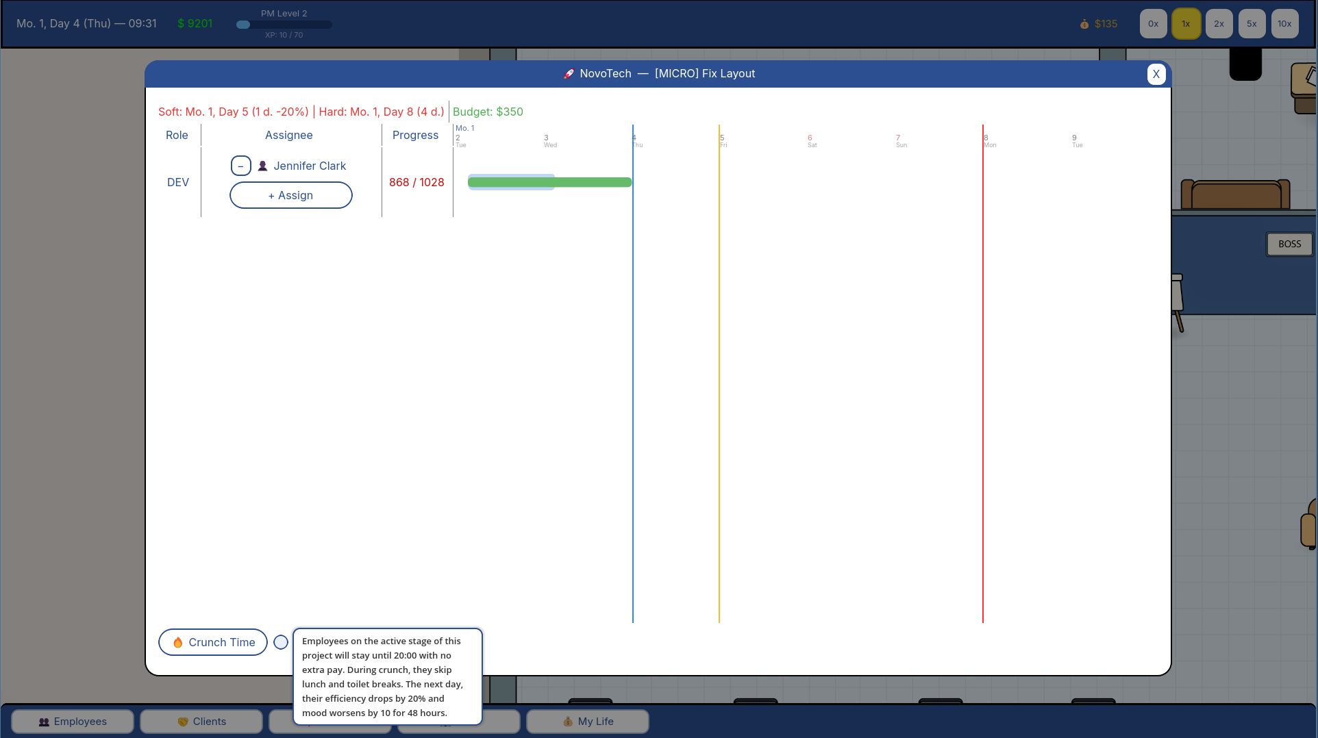Click the BOSS sign in the office
The image size is (1318, 738).
[1289, 244]
